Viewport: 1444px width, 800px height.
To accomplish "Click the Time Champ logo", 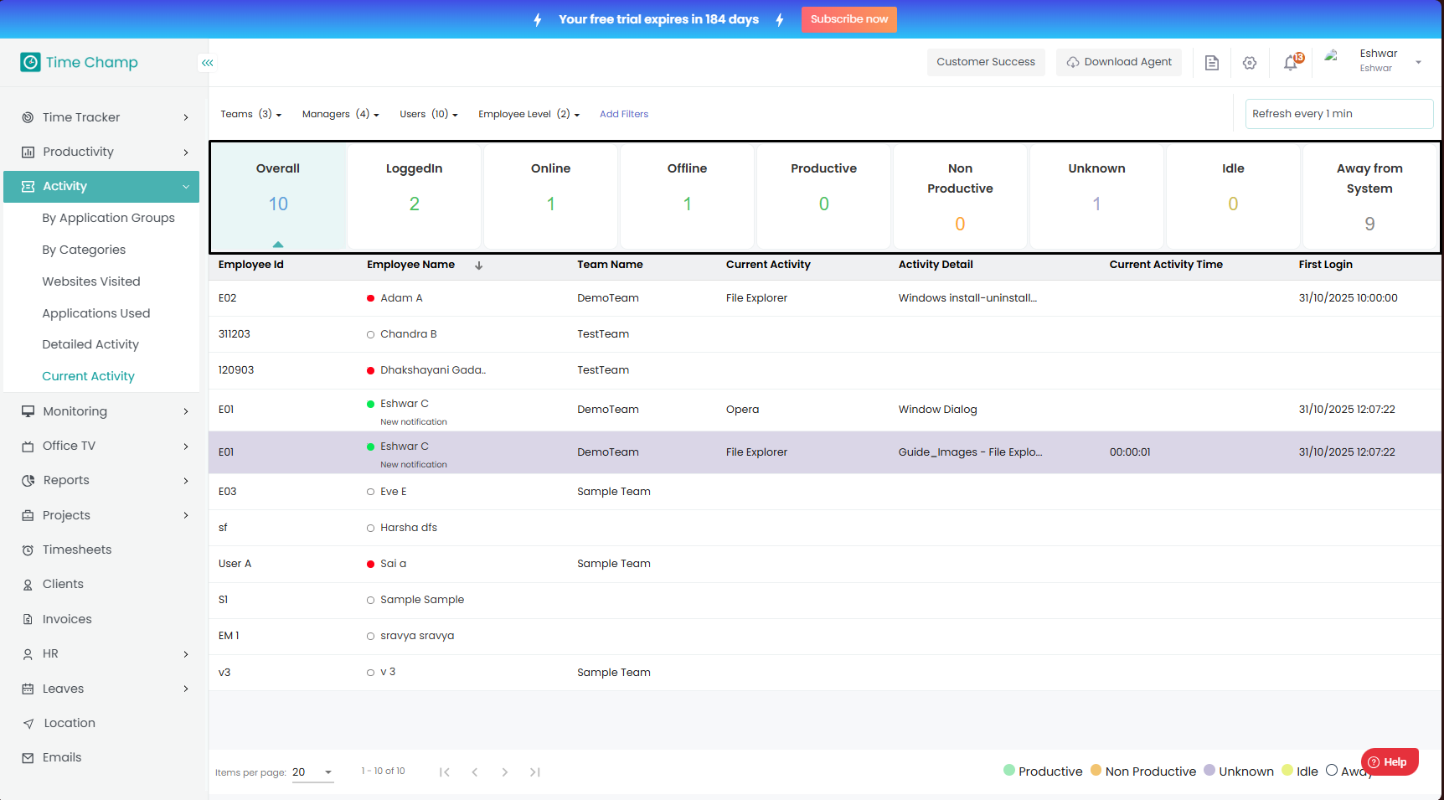I will point(80,63).
